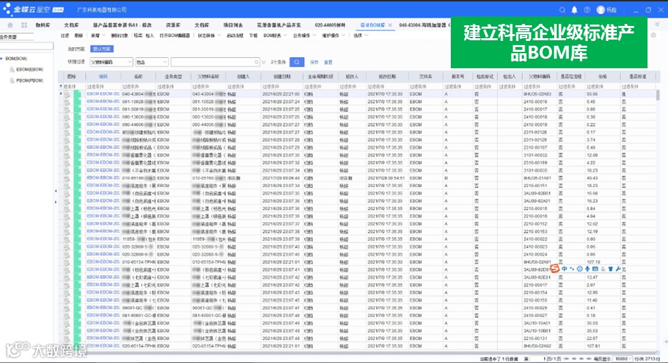Image resolution: width=668 pixels, height=363 pixels.
Task: Open the 杨超 user avatar menu
Action: 600,10
